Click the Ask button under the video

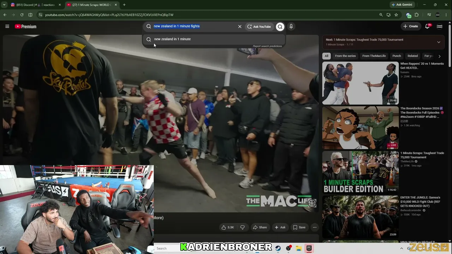point(280,228)
